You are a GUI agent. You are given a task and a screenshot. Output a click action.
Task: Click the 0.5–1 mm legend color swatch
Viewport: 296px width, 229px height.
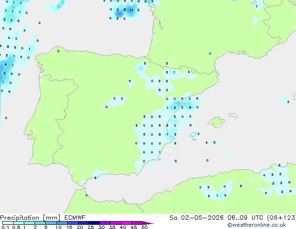point(19,223)
